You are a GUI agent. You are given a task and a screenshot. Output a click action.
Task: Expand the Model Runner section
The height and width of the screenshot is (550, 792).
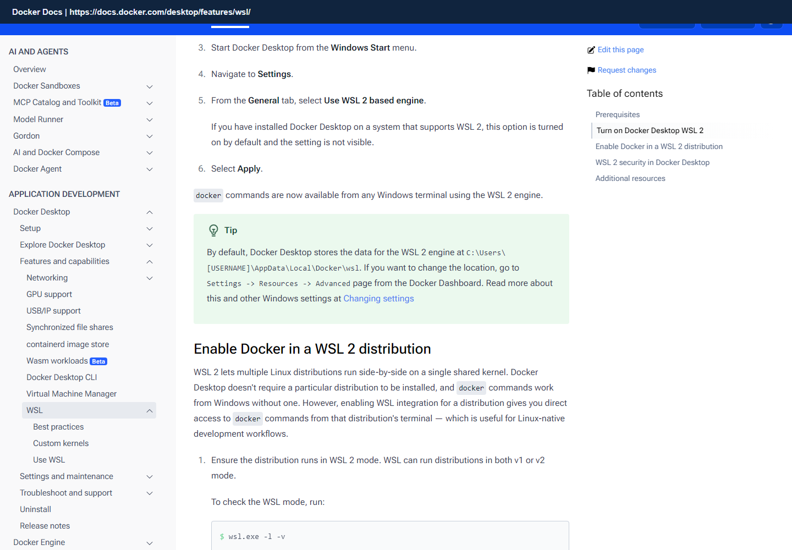pos(150,119)
